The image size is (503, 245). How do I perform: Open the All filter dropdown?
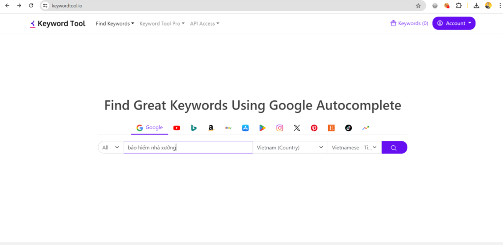pos(111,147)
